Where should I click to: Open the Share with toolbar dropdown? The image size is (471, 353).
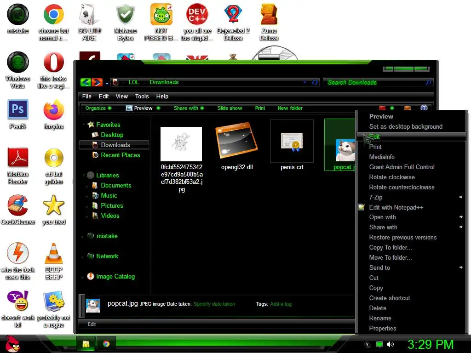[189, 108]
